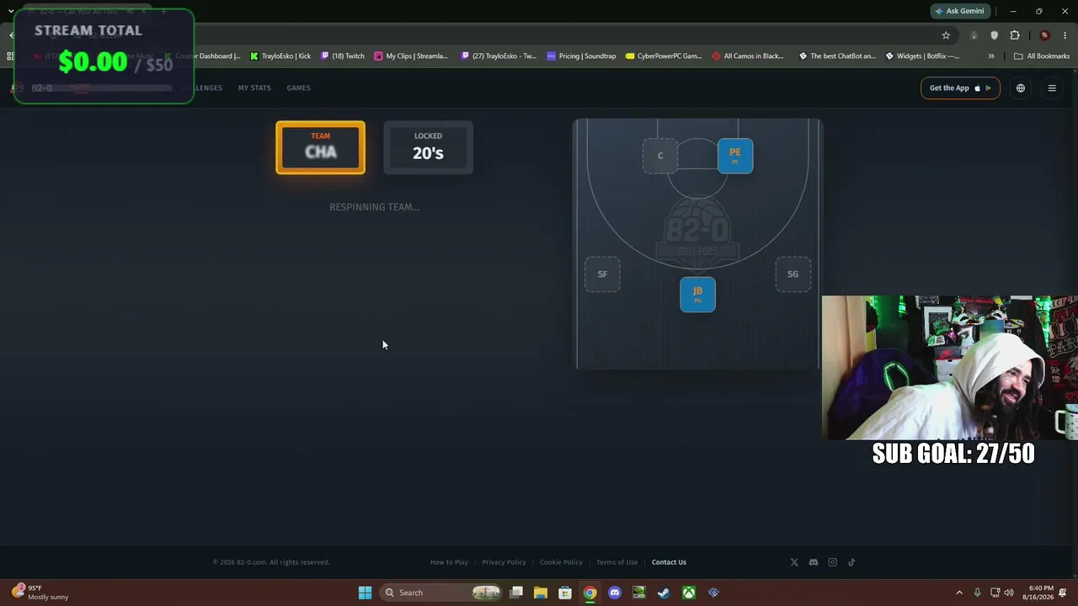Open the Chrome extensions puzzle icon
Screen dimensions: 1078x606
1015,35
